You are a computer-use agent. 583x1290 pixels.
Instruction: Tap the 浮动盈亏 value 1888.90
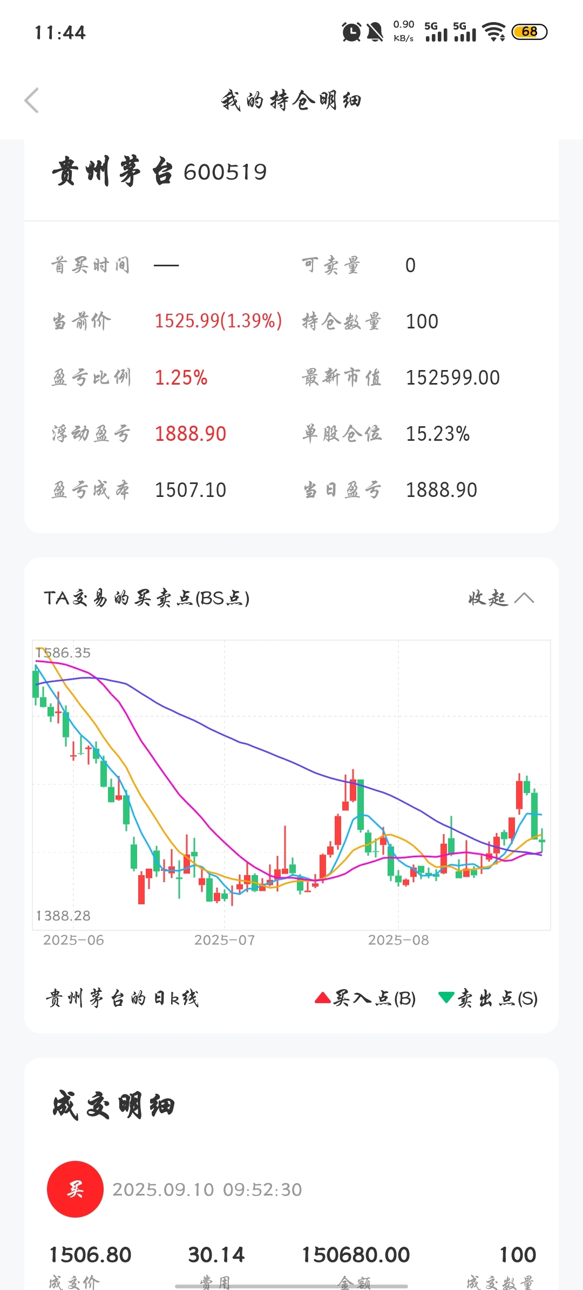pyautogui.click(x=190, y=434)
